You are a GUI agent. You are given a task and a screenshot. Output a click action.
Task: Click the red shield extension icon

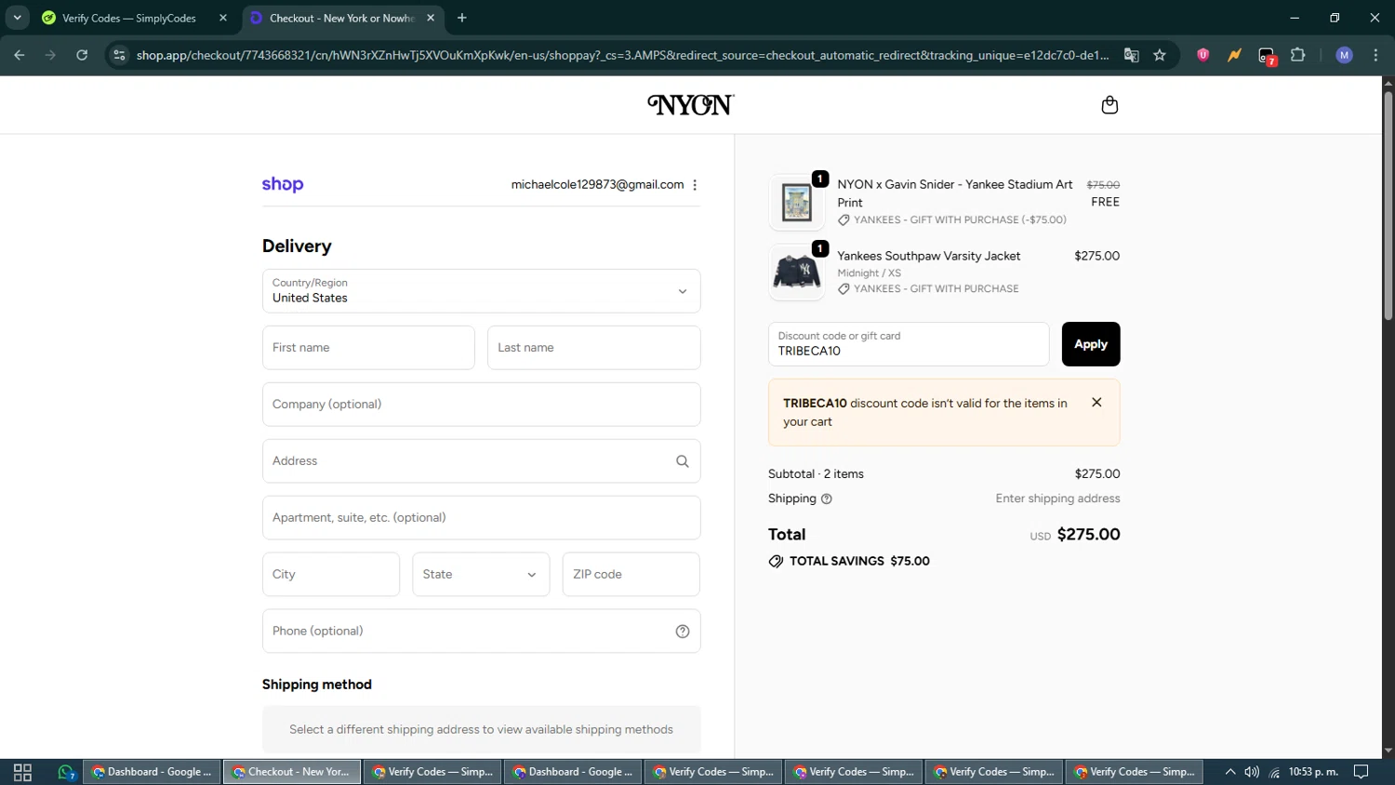point(1202,55)
